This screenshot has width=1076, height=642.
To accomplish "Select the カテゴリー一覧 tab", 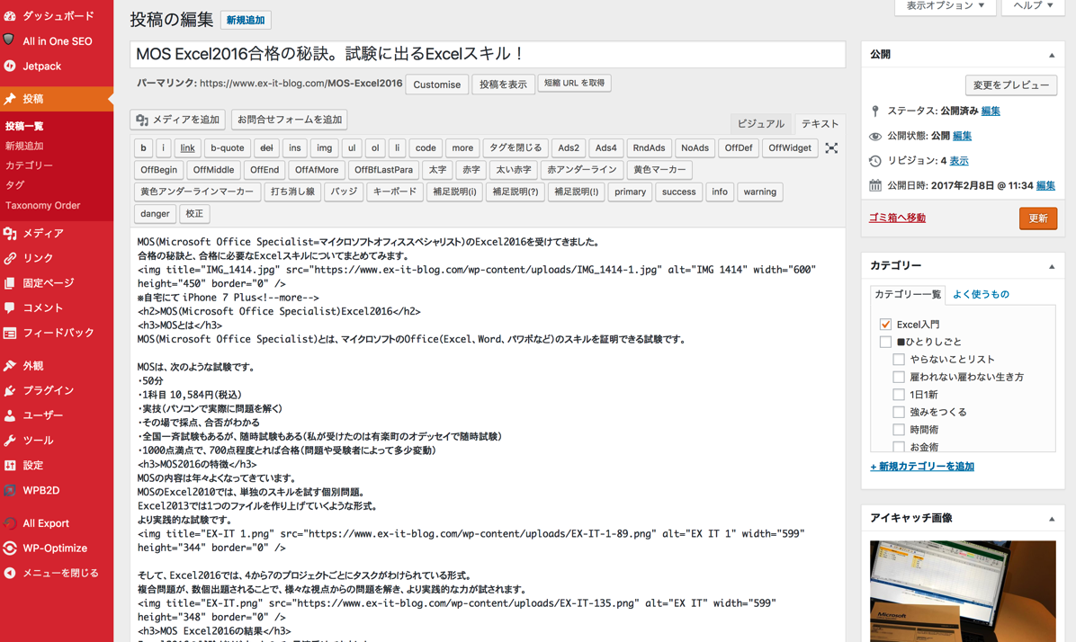I will [907, 294].
